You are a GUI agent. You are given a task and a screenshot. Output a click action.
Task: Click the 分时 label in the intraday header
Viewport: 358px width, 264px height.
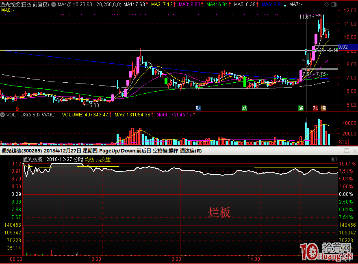[78, 159]
